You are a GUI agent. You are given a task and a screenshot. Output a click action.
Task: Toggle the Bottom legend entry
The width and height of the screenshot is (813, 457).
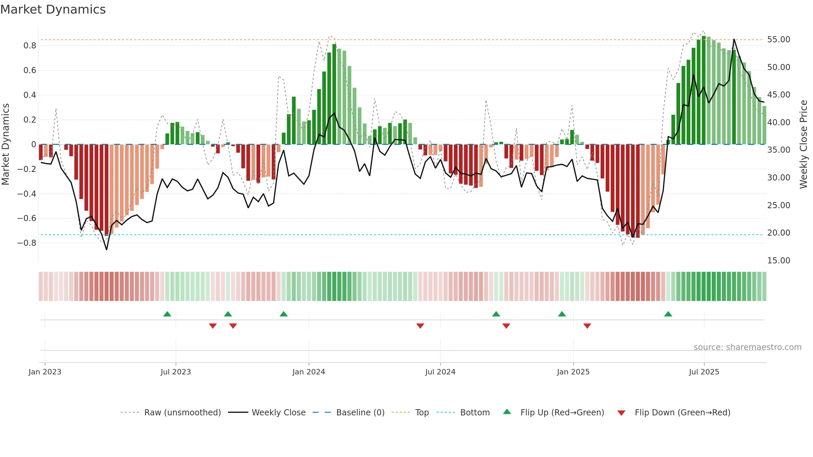pos(463,412)
